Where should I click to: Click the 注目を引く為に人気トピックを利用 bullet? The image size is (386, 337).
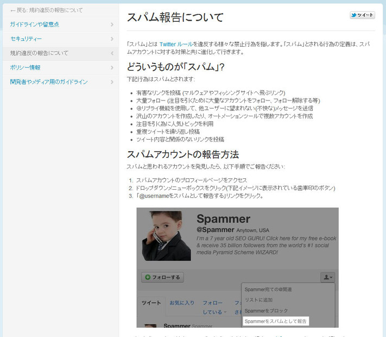(x=175, y=124)
